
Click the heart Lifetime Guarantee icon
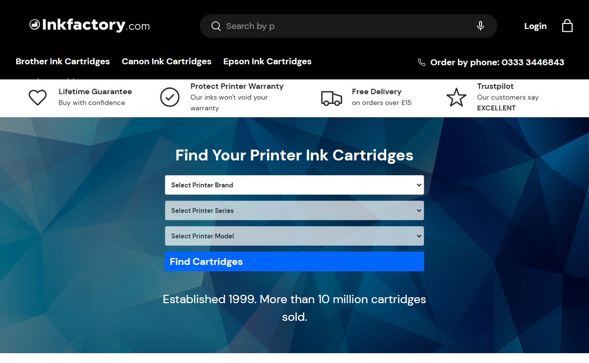[x=37, y=98]
